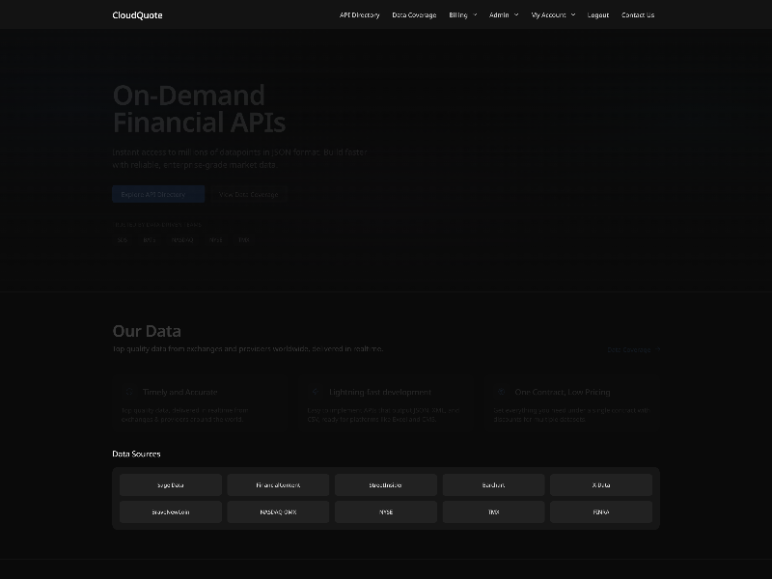
Task: Click the View Data Coverage button
Action: [250, 194]
